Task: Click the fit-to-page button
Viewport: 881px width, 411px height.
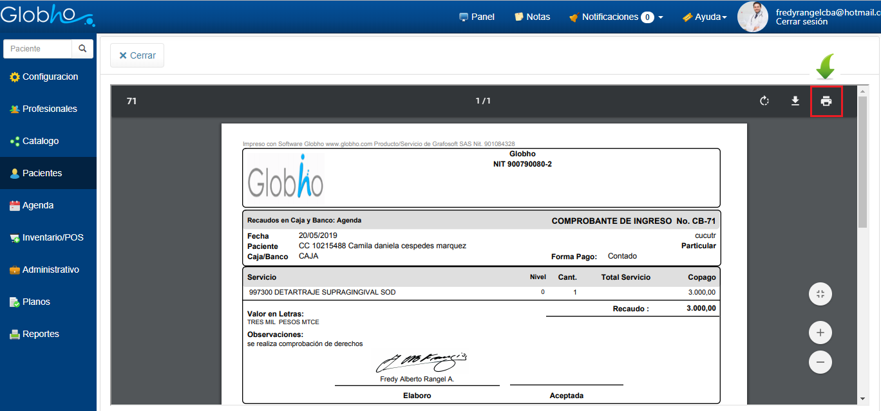Action: pyautogui.click(x=820, y=294)
